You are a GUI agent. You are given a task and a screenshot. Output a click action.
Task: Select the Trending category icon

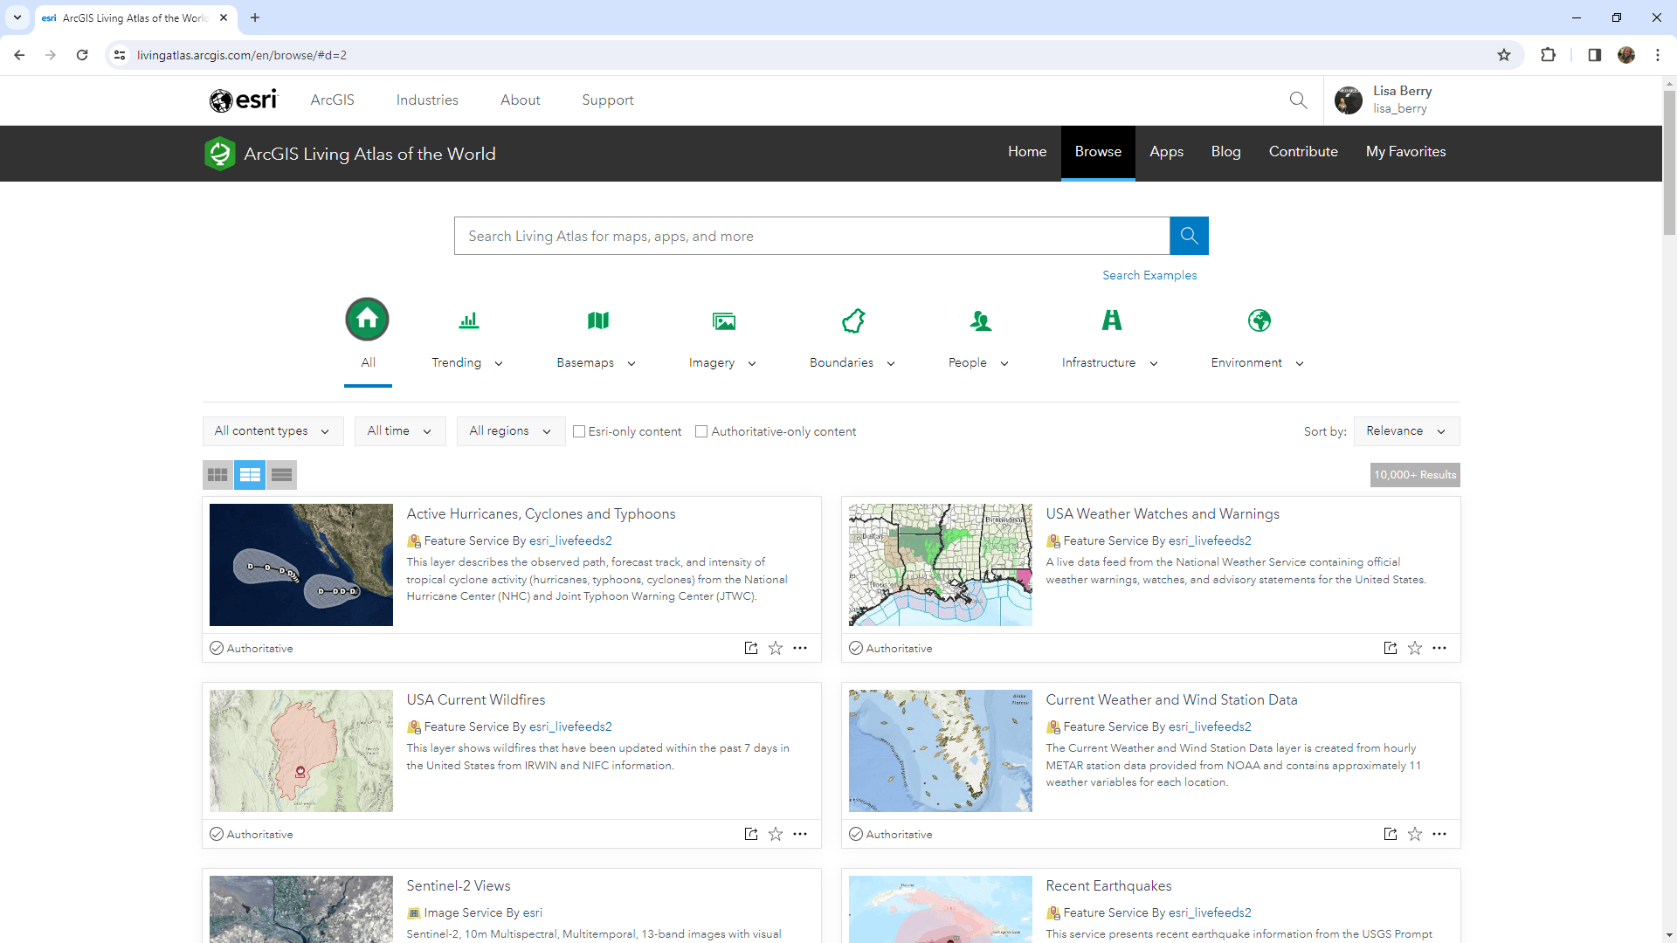coord(467,320)
